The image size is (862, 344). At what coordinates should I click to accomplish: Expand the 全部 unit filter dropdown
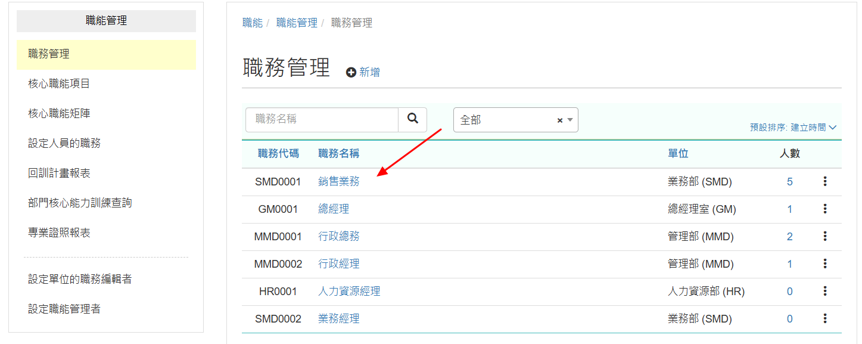tap(570, 120)
